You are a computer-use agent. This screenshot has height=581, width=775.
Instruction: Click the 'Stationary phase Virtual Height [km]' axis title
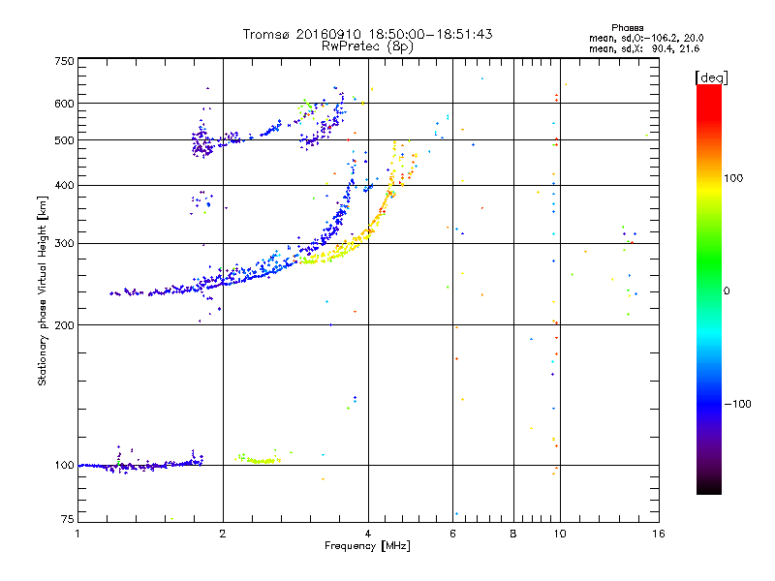pyautogui.click(x=43, y=290)
